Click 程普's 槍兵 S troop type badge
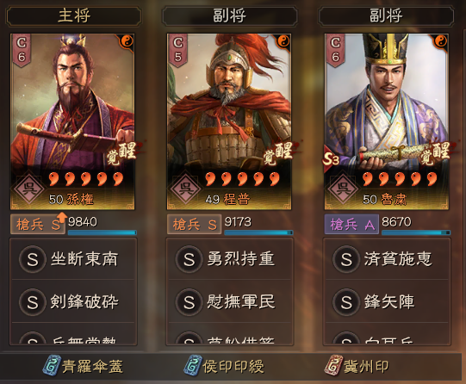This screenshot has width=466, height=384. tap(194, 224)
